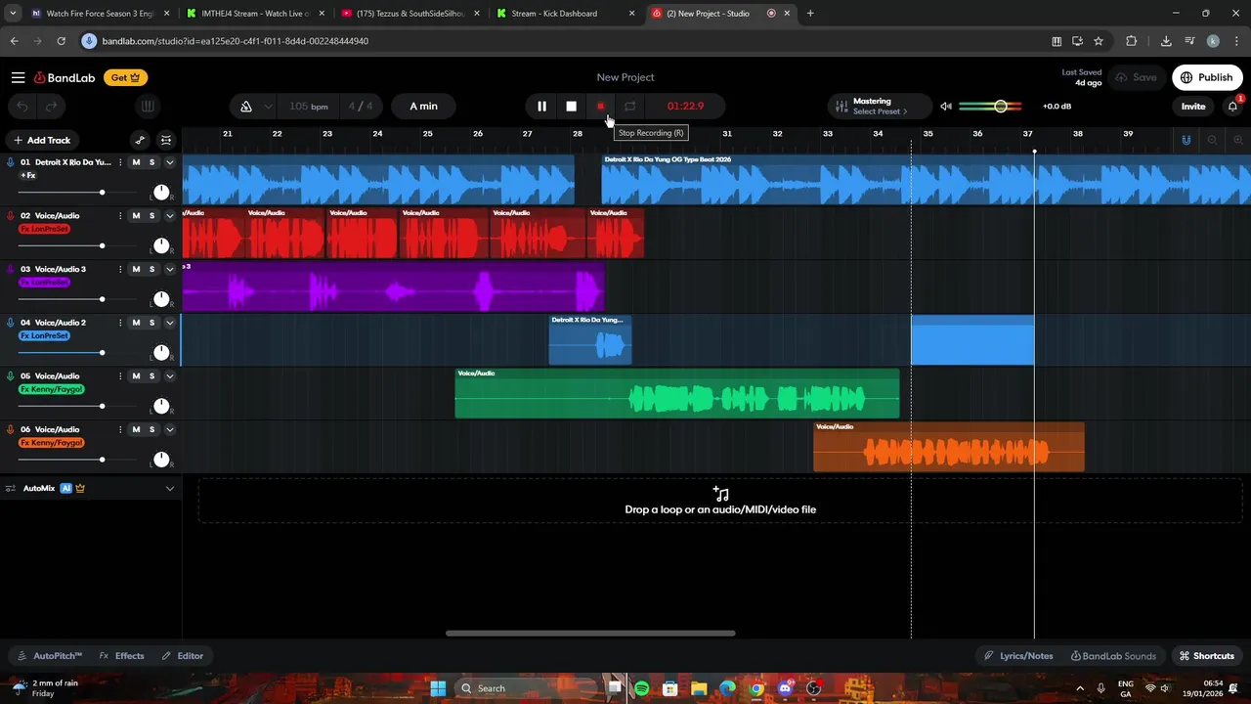The height and width of the screenshot is (704, 1251).
Task: Pause playback
Action: (x=541, y=106)
